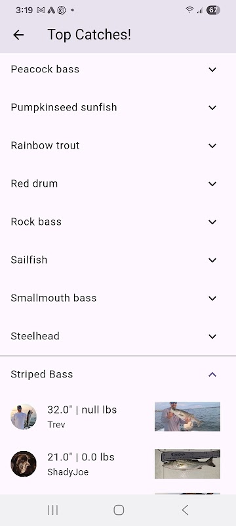
Task: Open ShadyJoe's dog profile avatar
Action: [24, 464]
